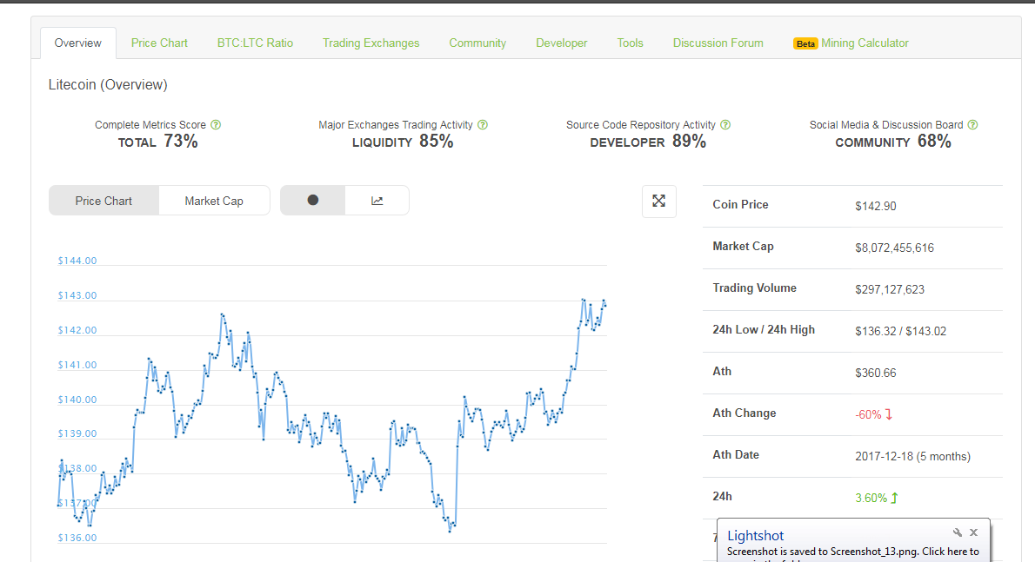Click the 24h change value 3.60%
The image size is (1035, 562).
pyautogui.click(x=876, y=498)
